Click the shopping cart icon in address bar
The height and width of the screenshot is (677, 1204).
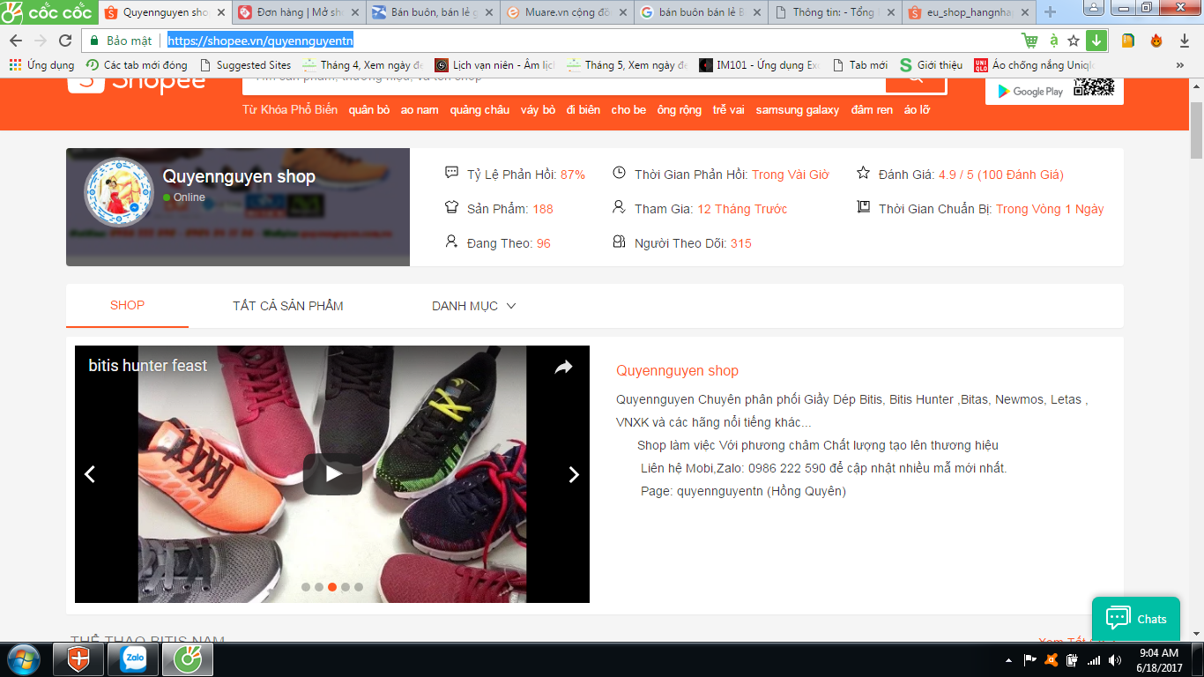pyautogui.click(x=1029, y=41)
